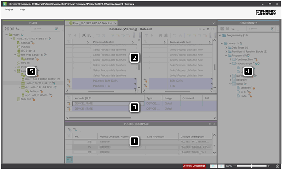Open the Project menu
The image size is (282, 170).
pyautogui.click(x=9, y=10)
